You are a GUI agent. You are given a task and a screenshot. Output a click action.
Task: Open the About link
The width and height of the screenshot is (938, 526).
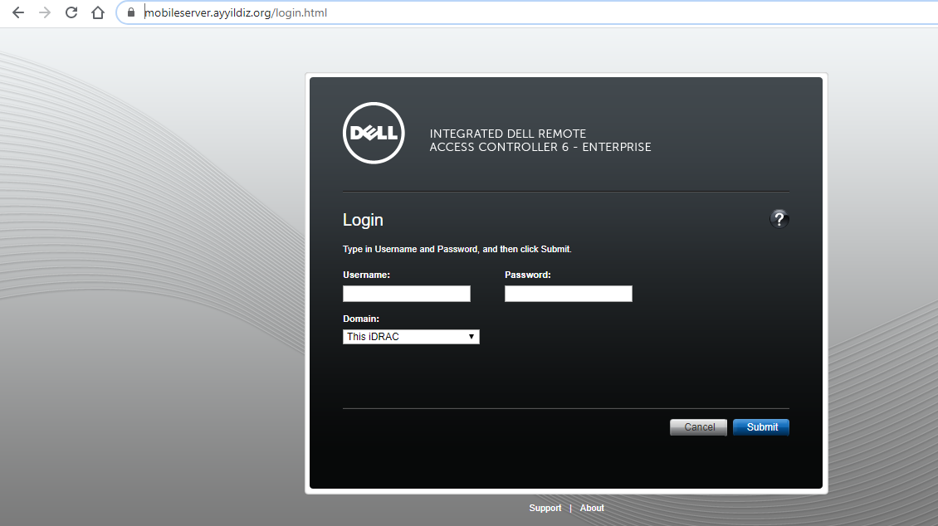592,508
